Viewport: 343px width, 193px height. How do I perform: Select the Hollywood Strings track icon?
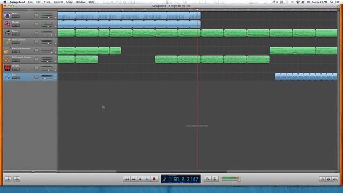(x=7, y=60)
